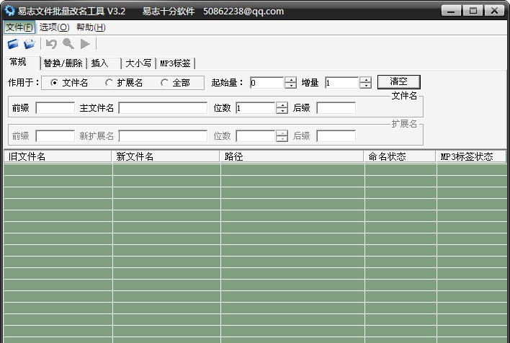Click the add files blue folder icon
The height and width of the screenshot is (343, 510).
(x=13, y=44)
